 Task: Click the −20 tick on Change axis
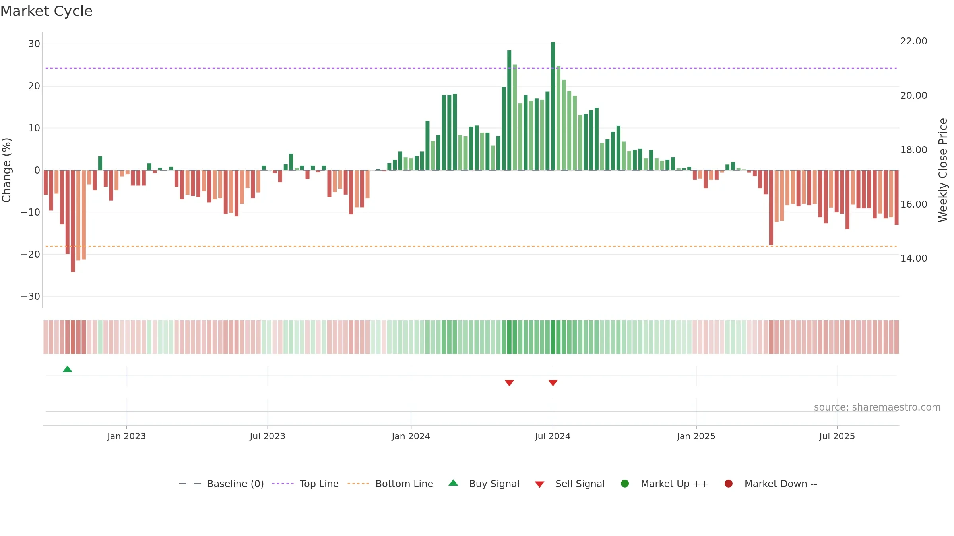(31, 255)
